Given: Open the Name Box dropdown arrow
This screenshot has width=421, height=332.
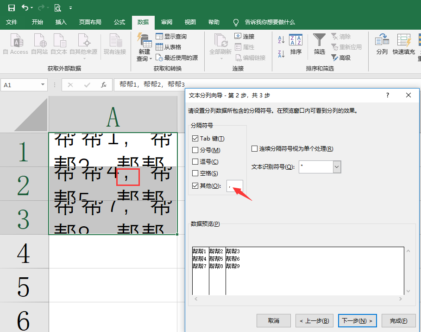Looking at the screenshot, I should tap(43, 85).
